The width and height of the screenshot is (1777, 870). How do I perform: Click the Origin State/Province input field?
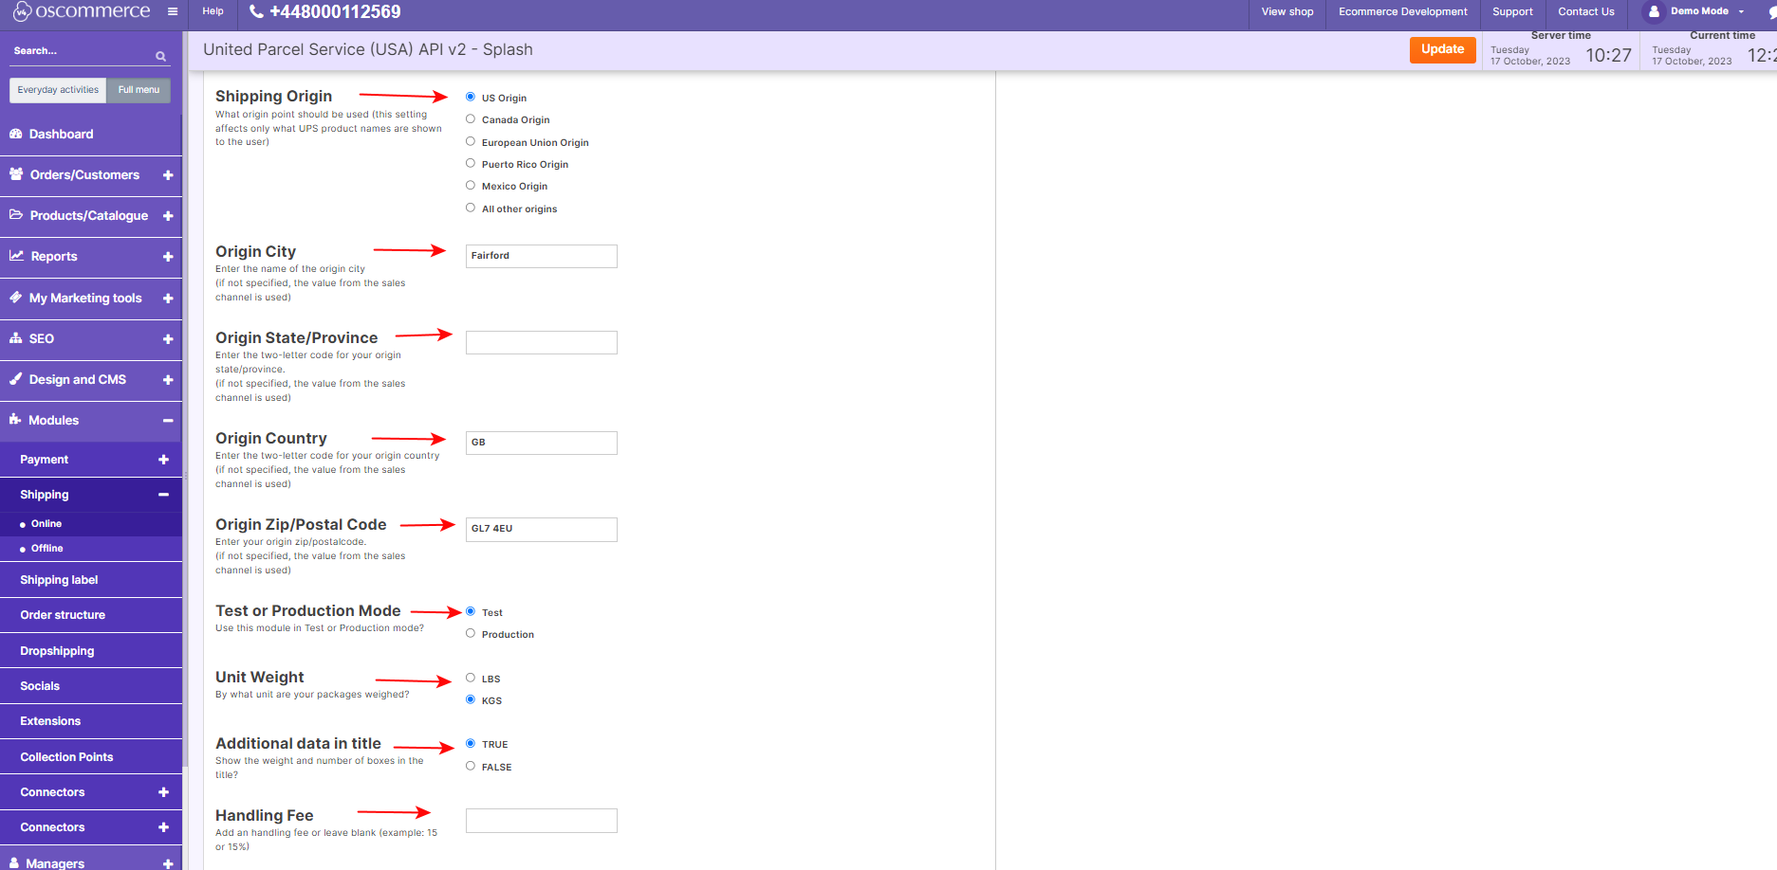[x=542, y=342]
